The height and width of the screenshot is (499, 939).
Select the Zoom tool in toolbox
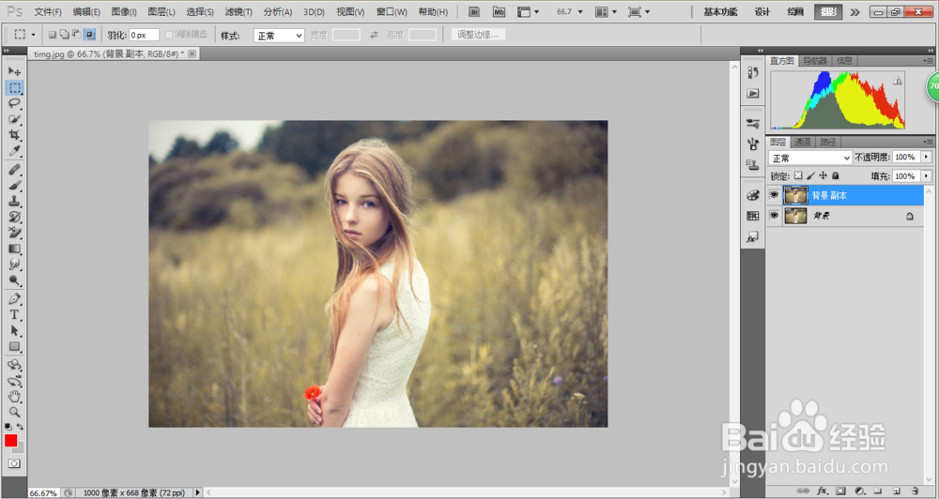14,413
